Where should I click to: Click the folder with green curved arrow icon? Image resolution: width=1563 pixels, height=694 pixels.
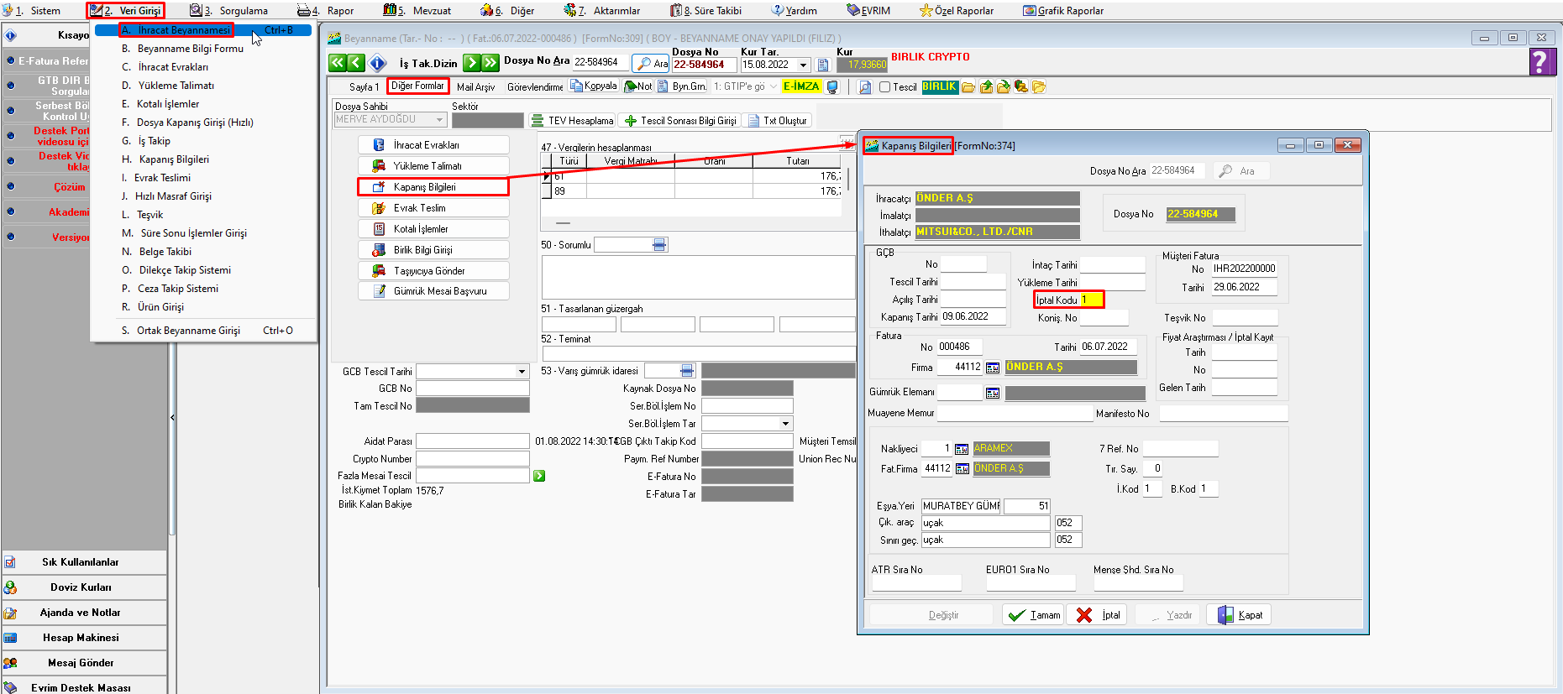[x=1004, y=86]
